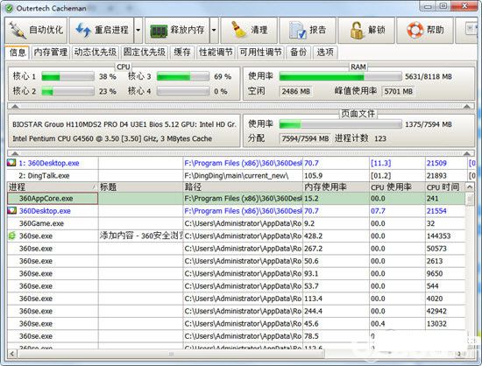This screenshot has height=366, width=482.
Task: Click the icon beside 1: 360Desktop.exe
Action: (11, 163)
